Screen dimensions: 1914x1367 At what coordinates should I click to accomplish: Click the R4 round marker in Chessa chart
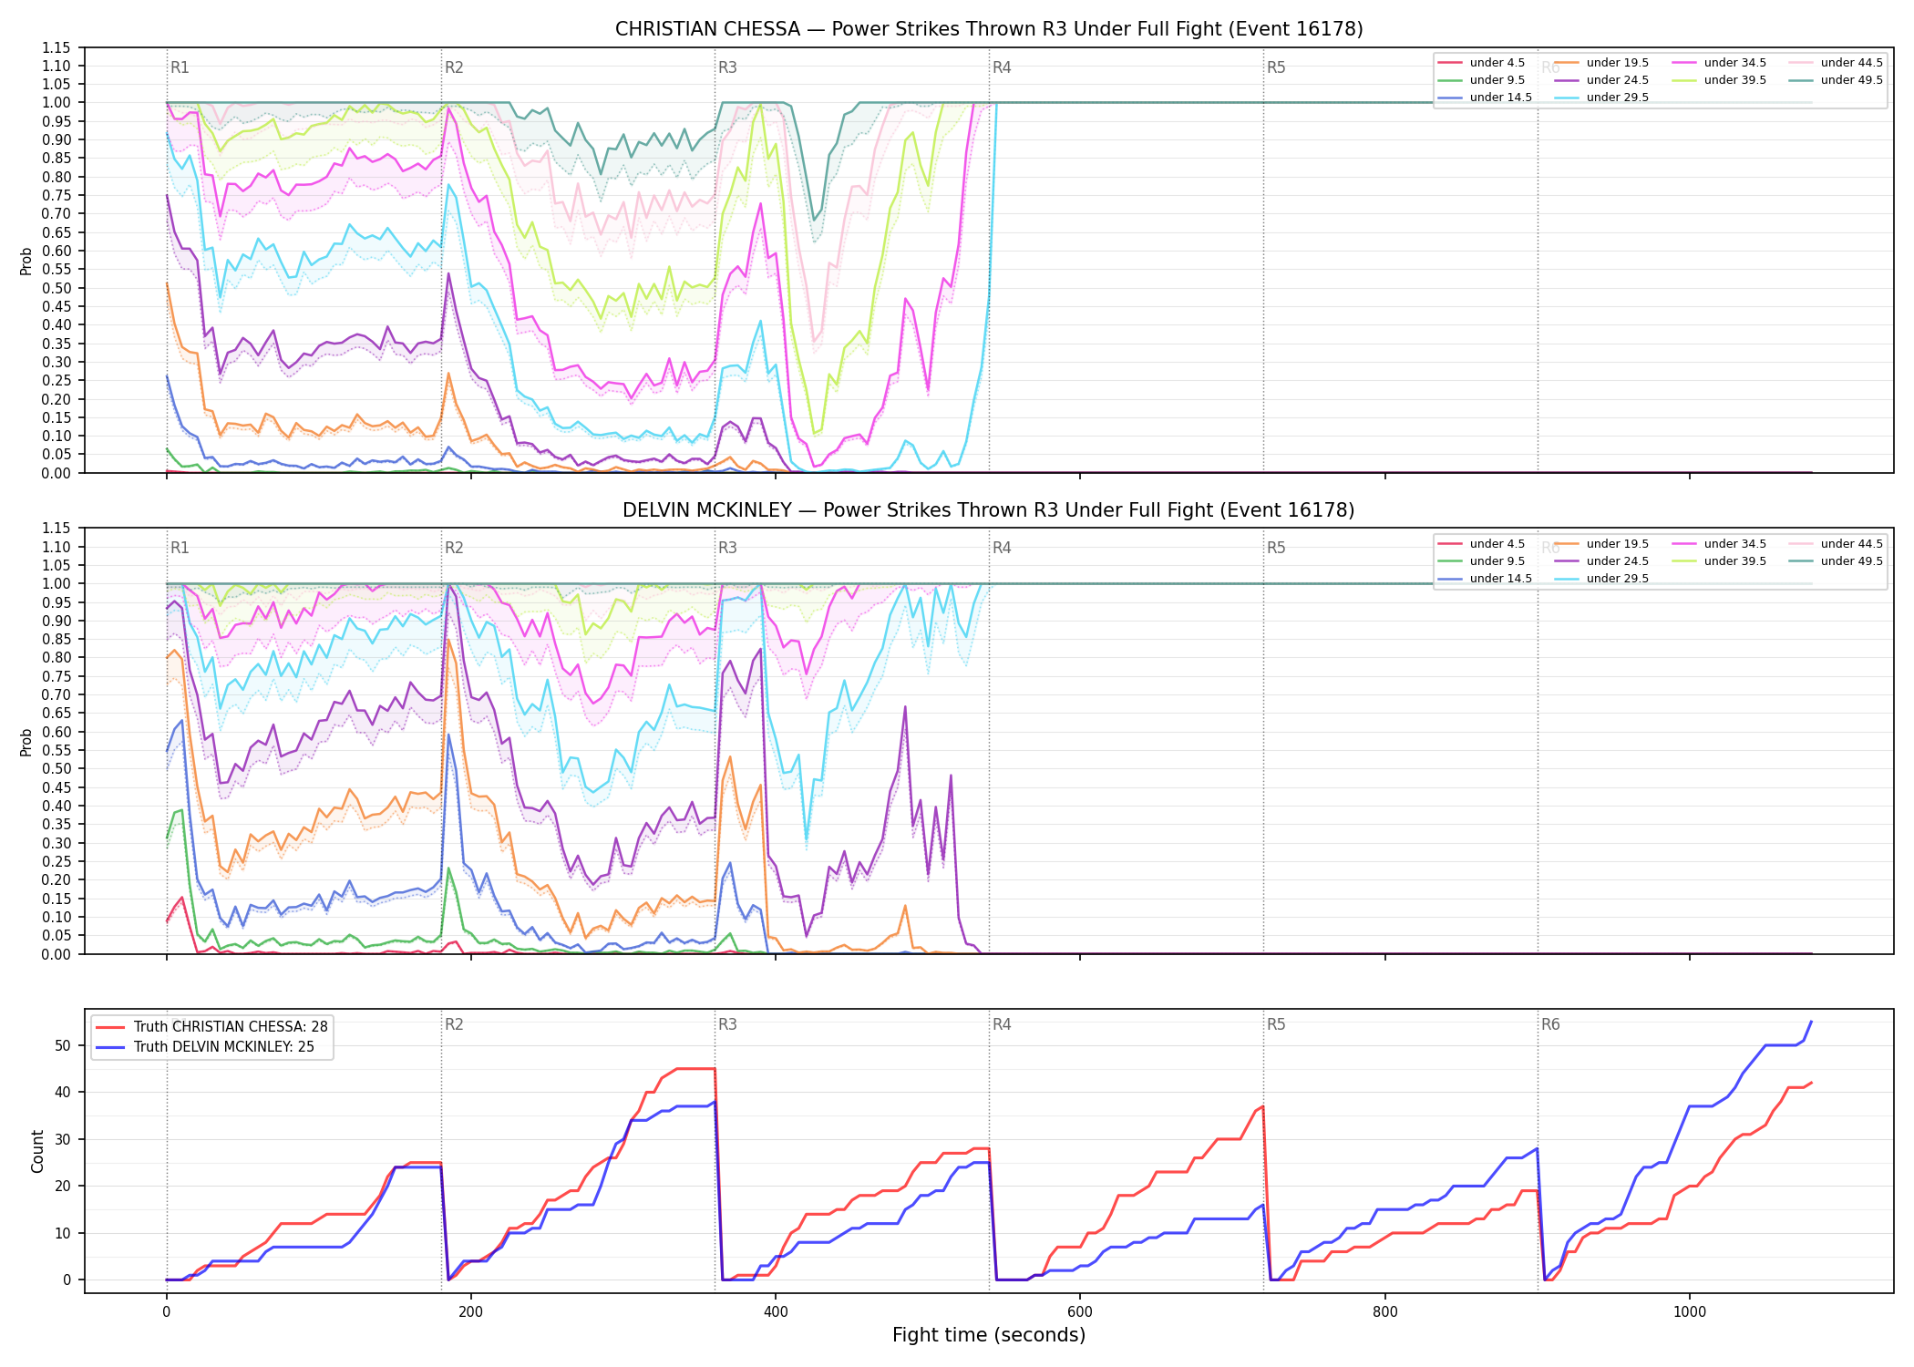click(1002, 67)
